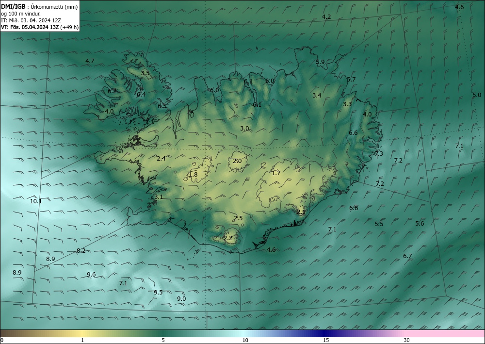Viewport: 485px width, 344px height.
Task: Click the legend scale label '30'
Action: (407, 340)
